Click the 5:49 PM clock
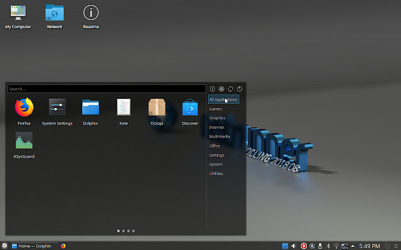 (x=369, y=246)
